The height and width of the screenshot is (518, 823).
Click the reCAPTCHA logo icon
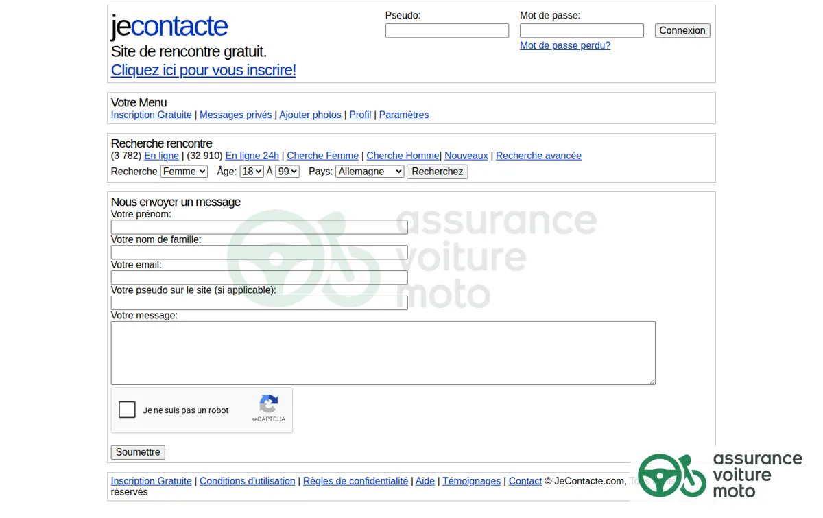click(268, 403)
